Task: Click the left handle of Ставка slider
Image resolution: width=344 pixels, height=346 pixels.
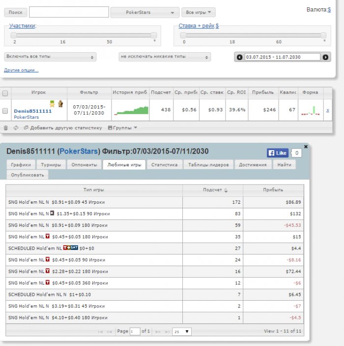Action: 183,35
